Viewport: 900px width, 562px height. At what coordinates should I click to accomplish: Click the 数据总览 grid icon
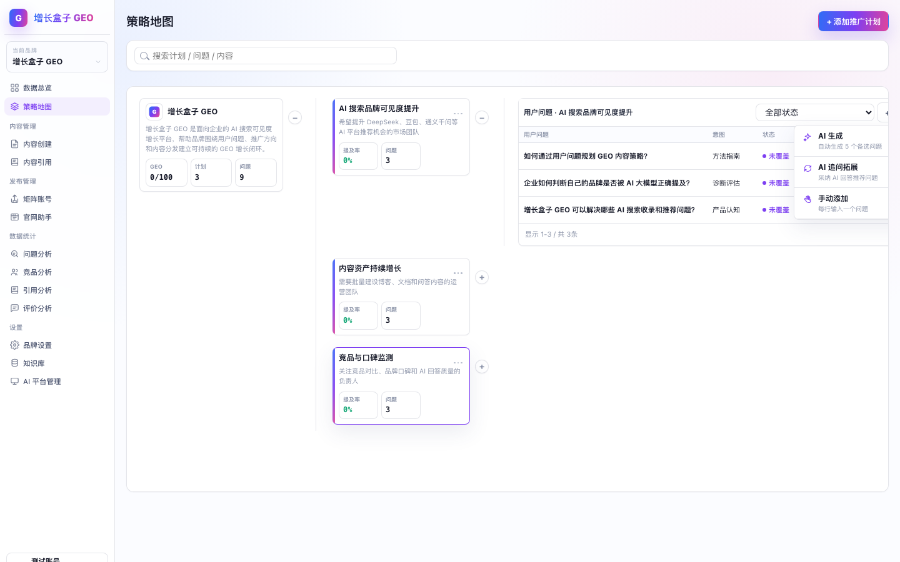(14, 88)
